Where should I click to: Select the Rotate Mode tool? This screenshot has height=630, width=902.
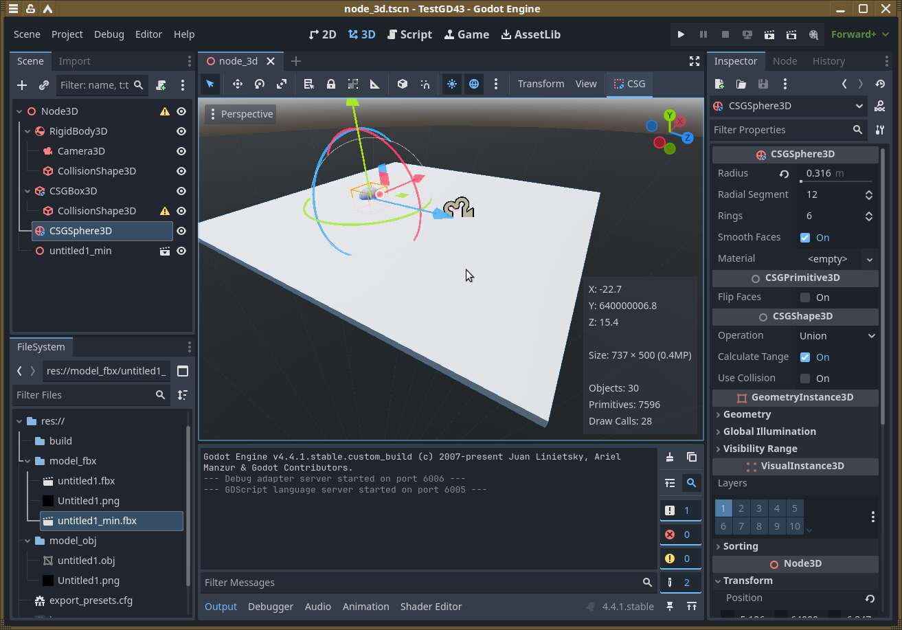(x=260, y=84)
